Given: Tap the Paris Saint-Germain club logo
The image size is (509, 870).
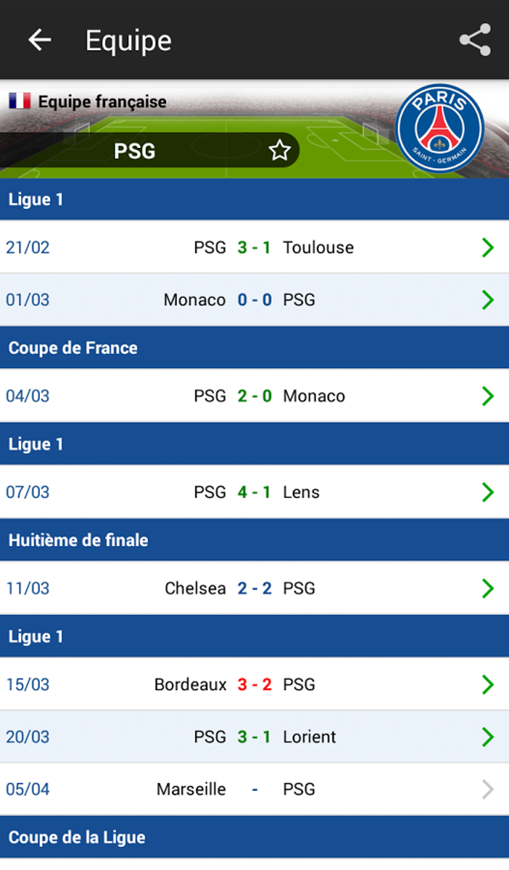Looking at the screenshot, I should coord(439,128).
